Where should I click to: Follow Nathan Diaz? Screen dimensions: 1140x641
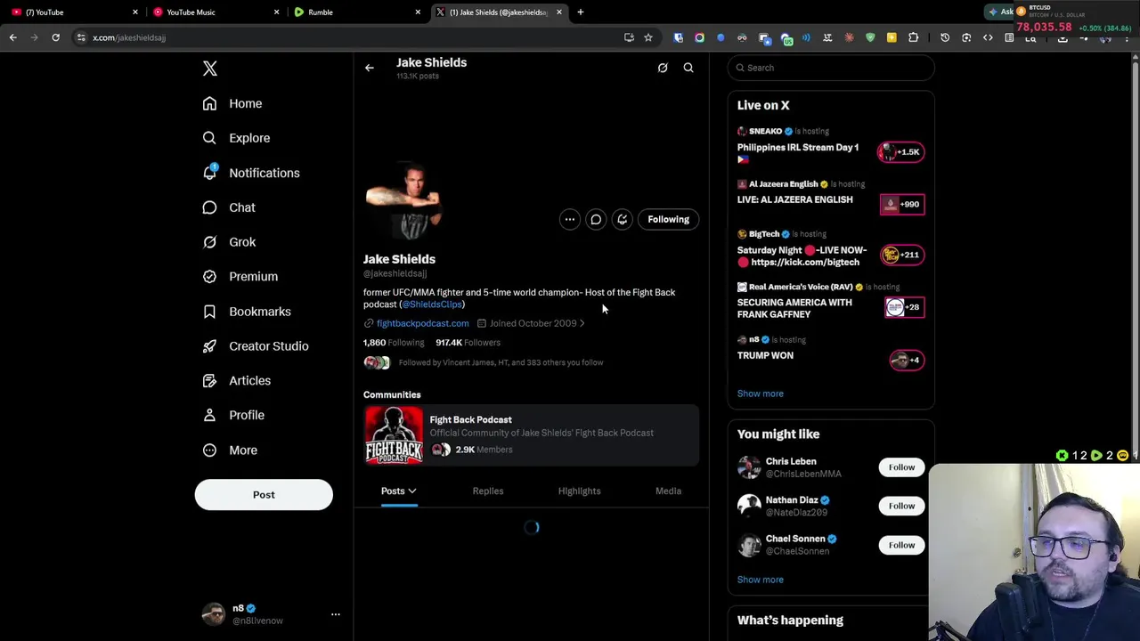(x=901, y=506)
